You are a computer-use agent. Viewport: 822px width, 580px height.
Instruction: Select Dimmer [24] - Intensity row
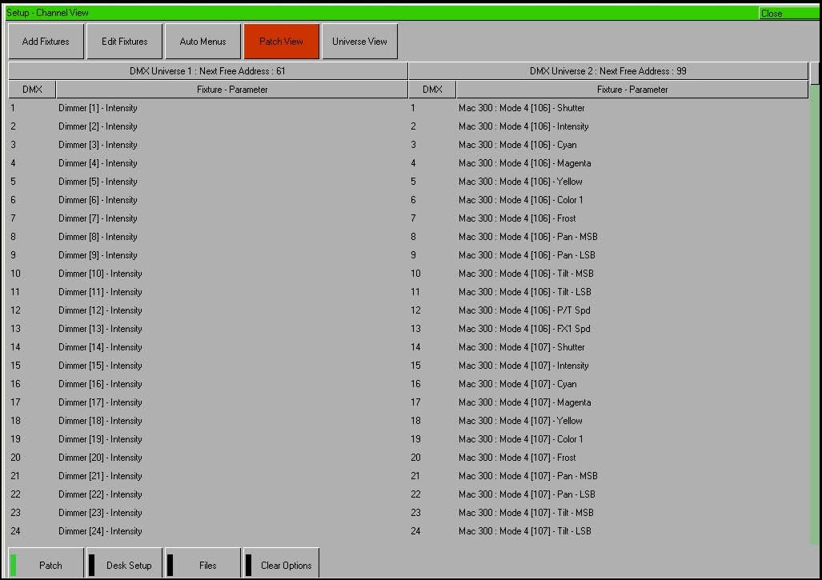207,530
